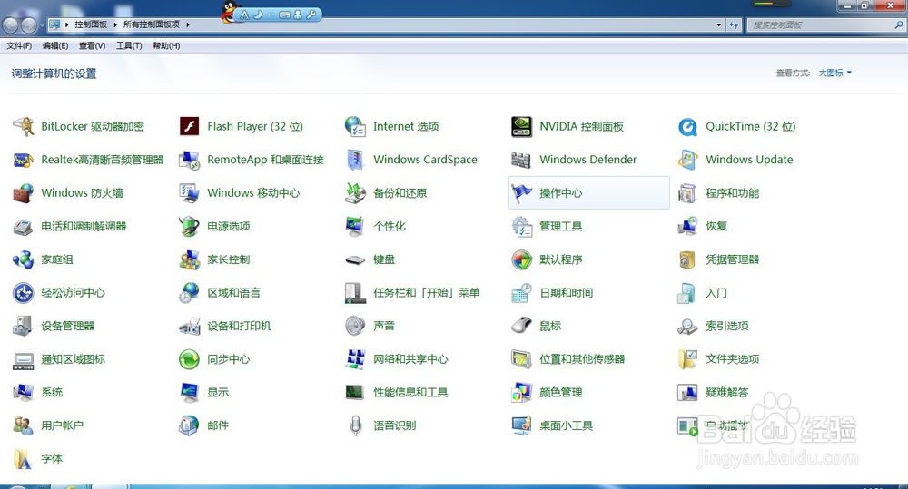
Task: Open the 任务栏和「开始」菜单 link
Action: 426,293
